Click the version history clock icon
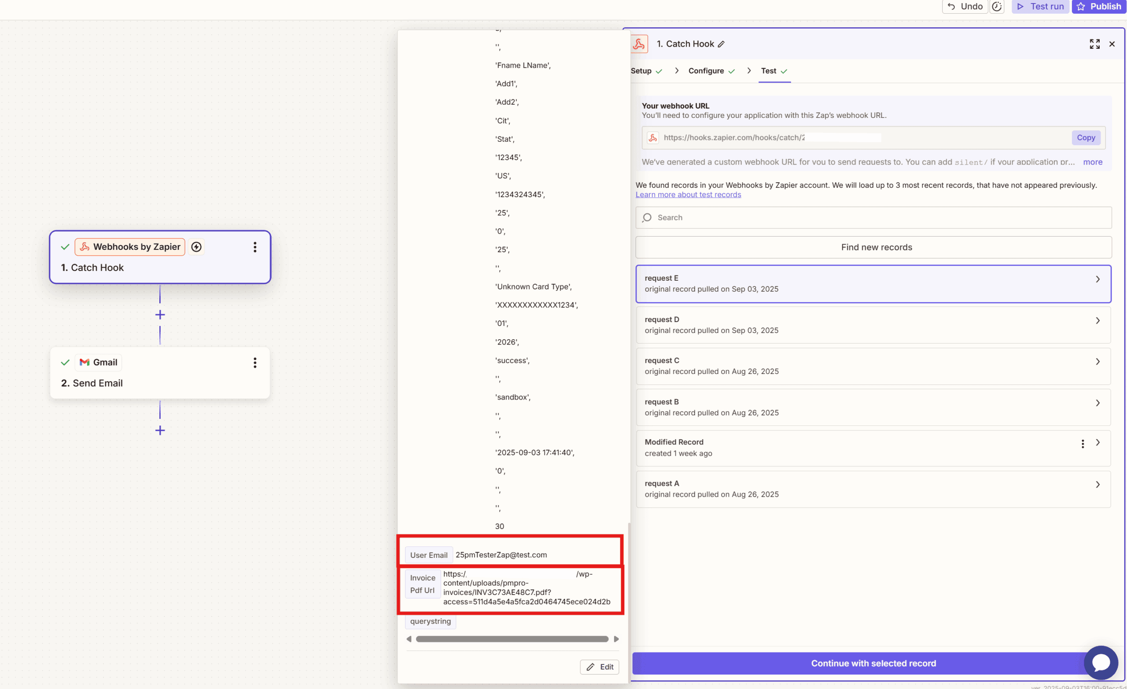Screen dimensions: 1127x689 pyautogui.click(x=997, y=7)
